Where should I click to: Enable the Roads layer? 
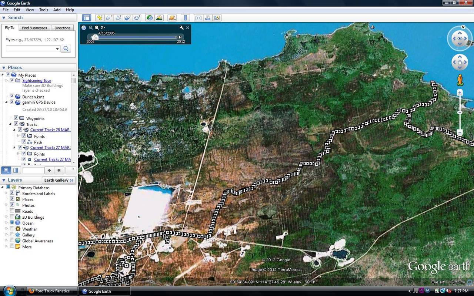12,211
